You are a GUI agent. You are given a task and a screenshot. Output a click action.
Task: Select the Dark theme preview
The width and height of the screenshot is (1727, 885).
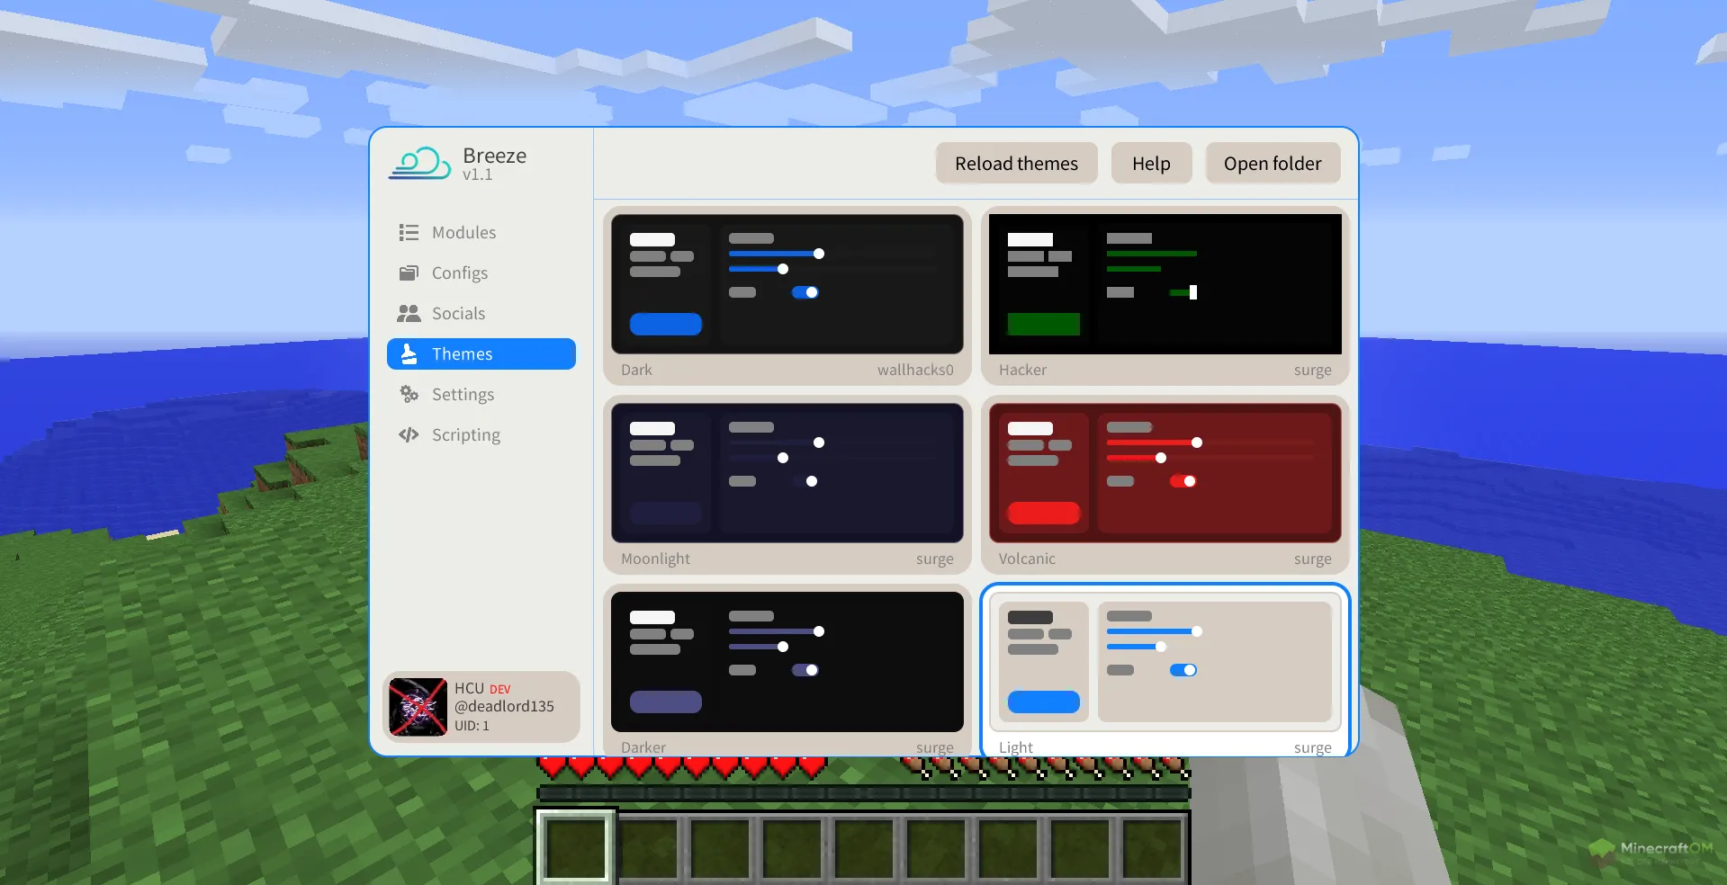click(x=787, y=284)
